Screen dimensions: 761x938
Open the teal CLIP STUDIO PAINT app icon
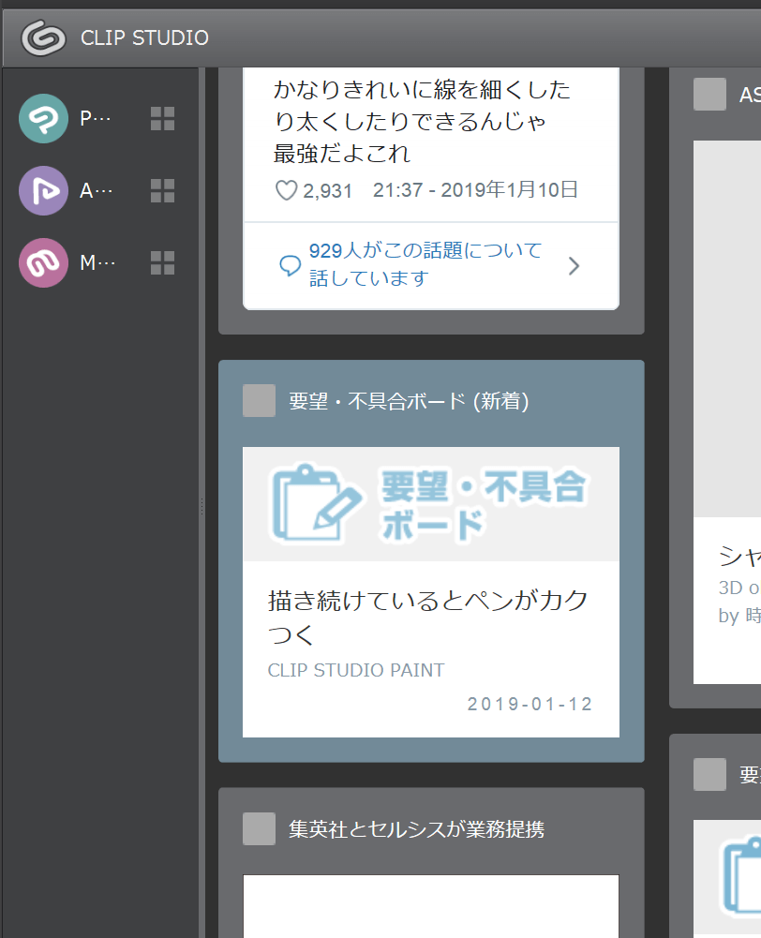pyautogui.click(x=44, y=118)
